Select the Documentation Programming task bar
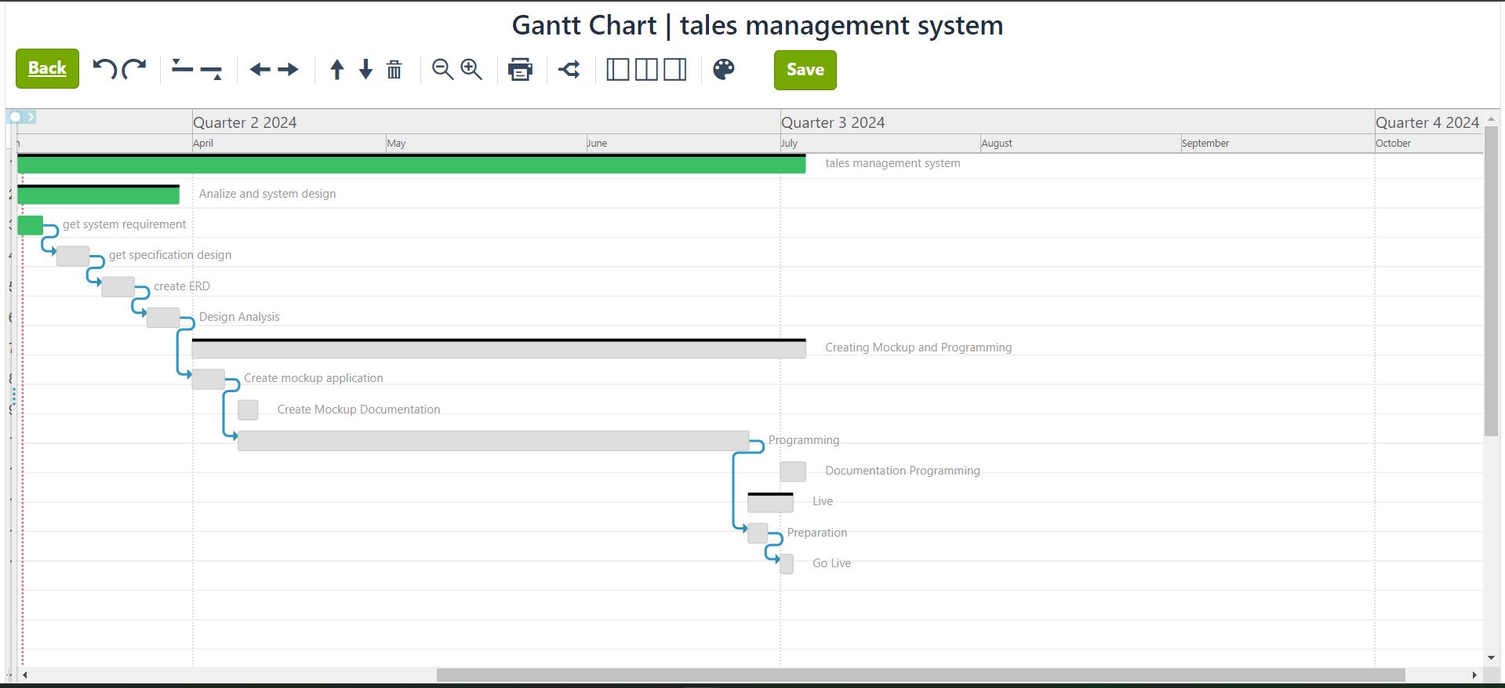 click(x=793, y=471)
